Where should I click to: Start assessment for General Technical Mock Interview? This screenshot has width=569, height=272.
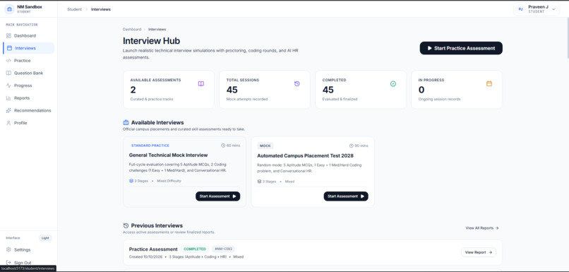click(217, 196)
